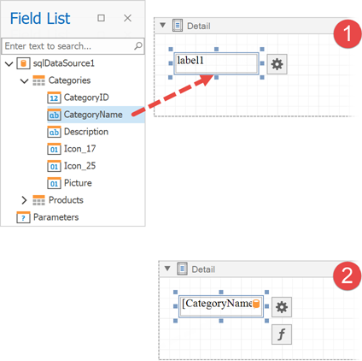Click the Products table icon
The width and height of the screenshot is (362, 361).
pos(38,200)
